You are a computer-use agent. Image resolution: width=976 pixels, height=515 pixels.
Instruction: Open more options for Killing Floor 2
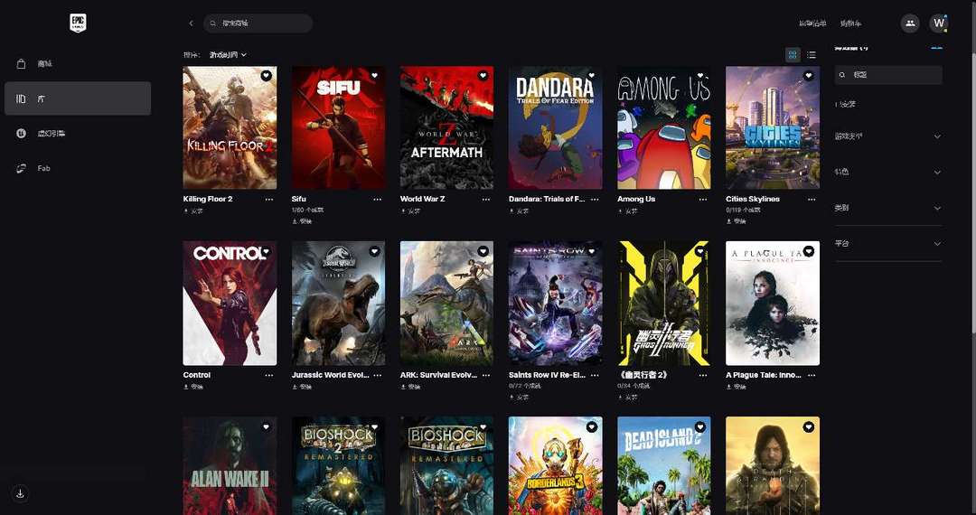pyautogui.click(x=269, y=199)
